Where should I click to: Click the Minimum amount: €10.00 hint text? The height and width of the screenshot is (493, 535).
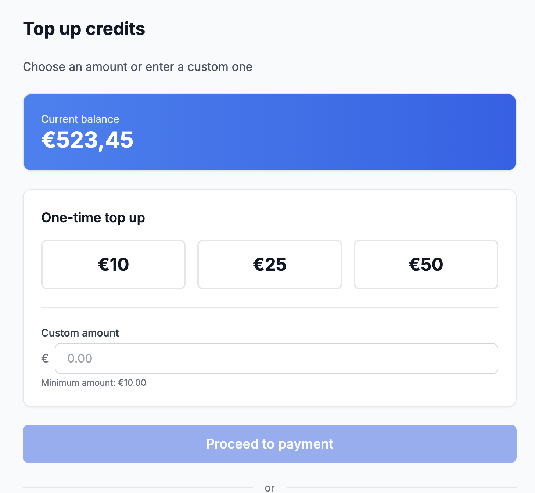[x=93, y=382]
